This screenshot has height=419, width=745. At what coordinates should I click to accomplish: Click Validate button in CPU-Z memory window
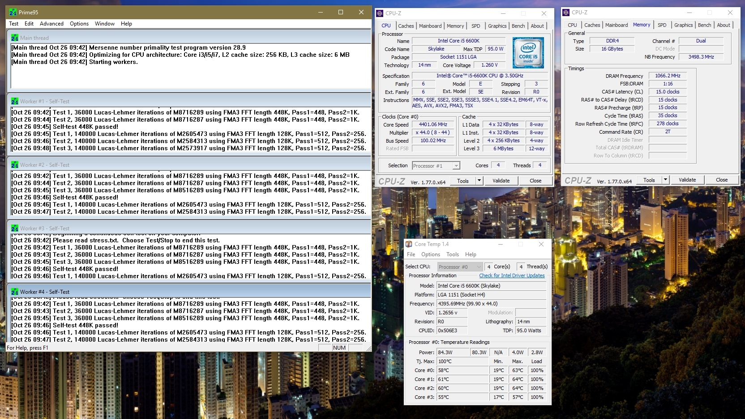click(687, 180)
